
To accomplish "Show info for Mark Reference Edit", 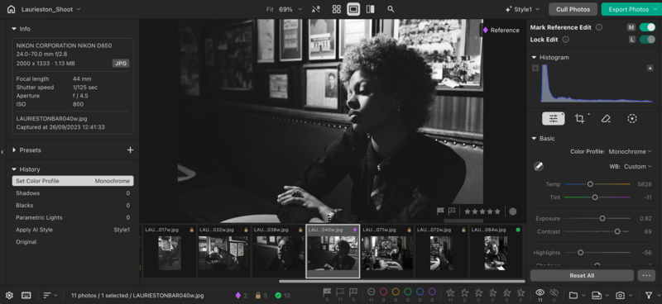I will (598, 27).
